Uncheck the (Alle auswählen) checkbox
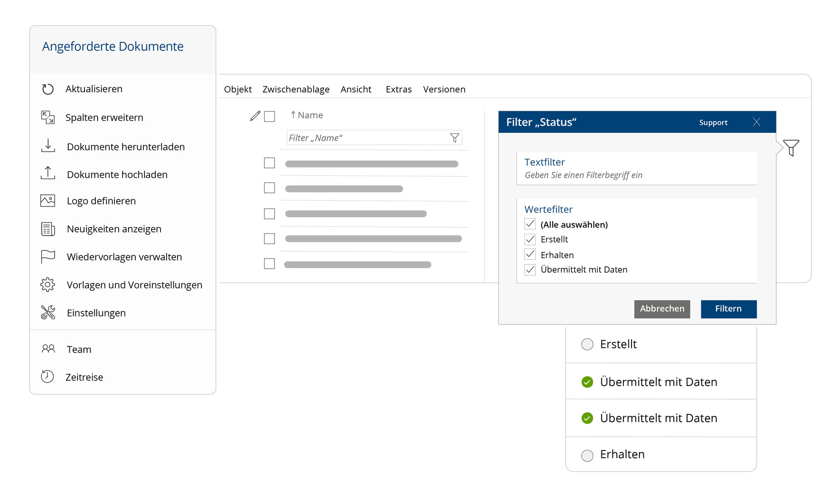This screenshot has width=839, height=497. [x=530, y=224]
